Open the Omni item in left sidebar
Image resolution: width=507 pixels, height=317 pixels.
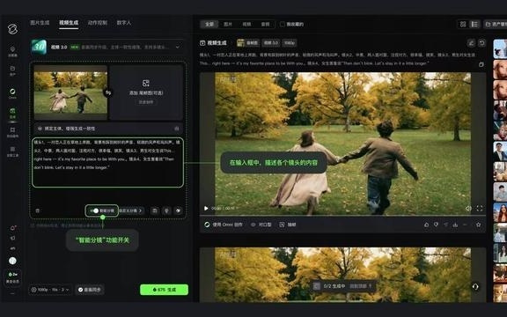(x=12, y=92)
